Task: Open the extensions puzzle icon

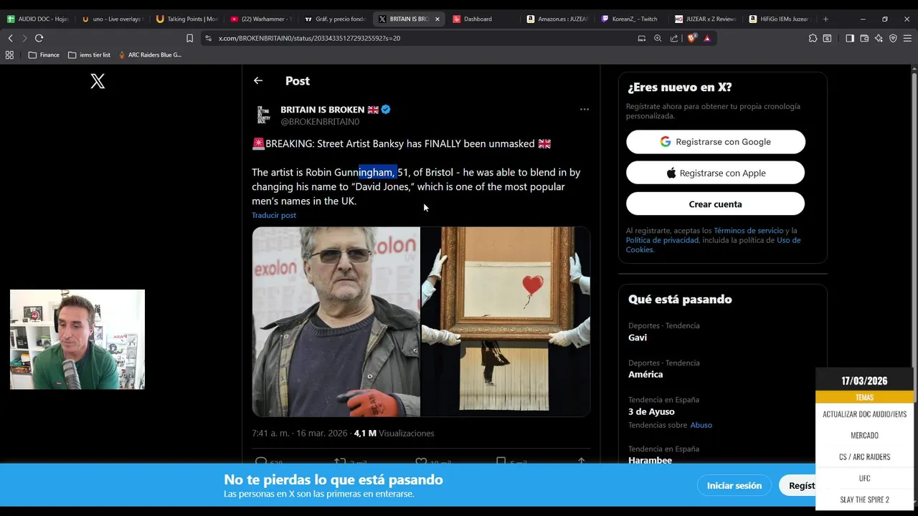Action: 813,38
